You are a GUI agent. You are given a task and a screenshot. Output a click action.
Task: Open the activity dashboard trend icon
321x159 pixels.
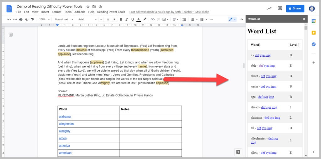pos(269,8)
